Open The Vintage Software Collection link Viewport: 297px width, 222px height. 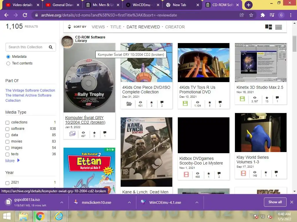click(30, 90)
